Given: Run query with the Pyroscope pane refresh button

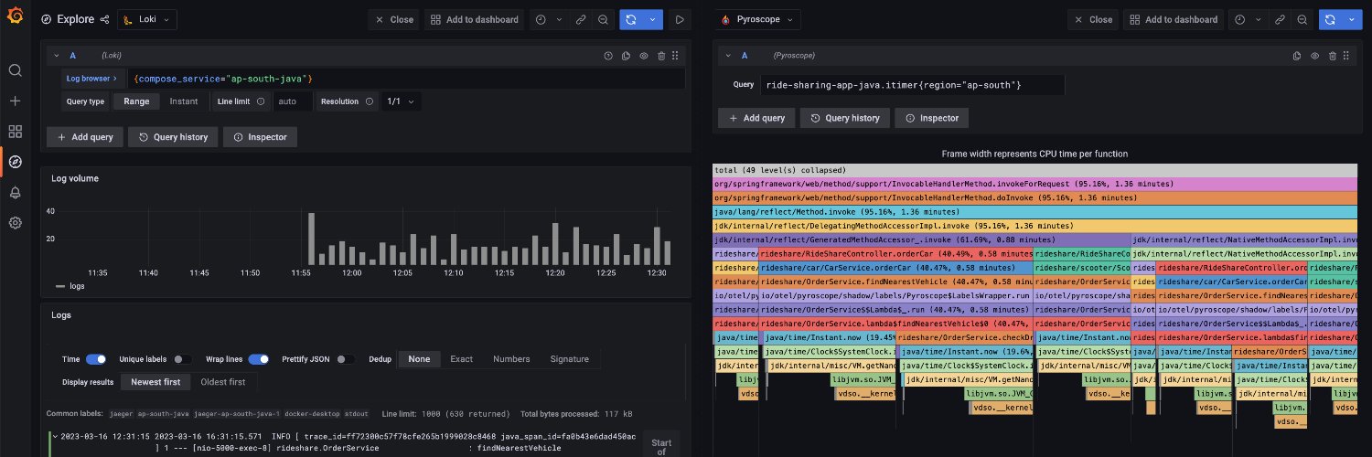Looking at the screenshot, I should coord(1330,19).
